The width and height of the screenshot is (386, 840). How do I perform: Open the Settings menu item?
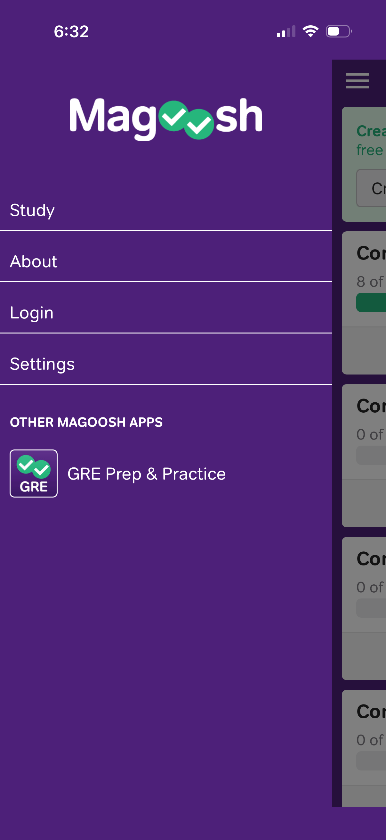(42, 364)
